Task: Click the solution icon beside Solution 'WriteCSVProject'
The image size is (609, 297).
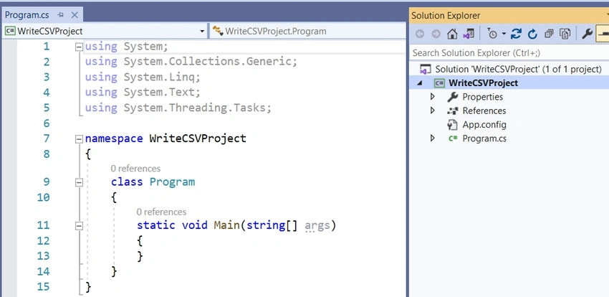Action: click(x=426, y=70)
